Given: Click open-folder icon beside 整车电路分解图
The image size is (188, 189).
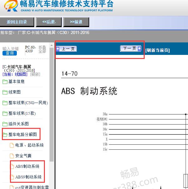Looking at the screenshot, I should pos(5,135).
